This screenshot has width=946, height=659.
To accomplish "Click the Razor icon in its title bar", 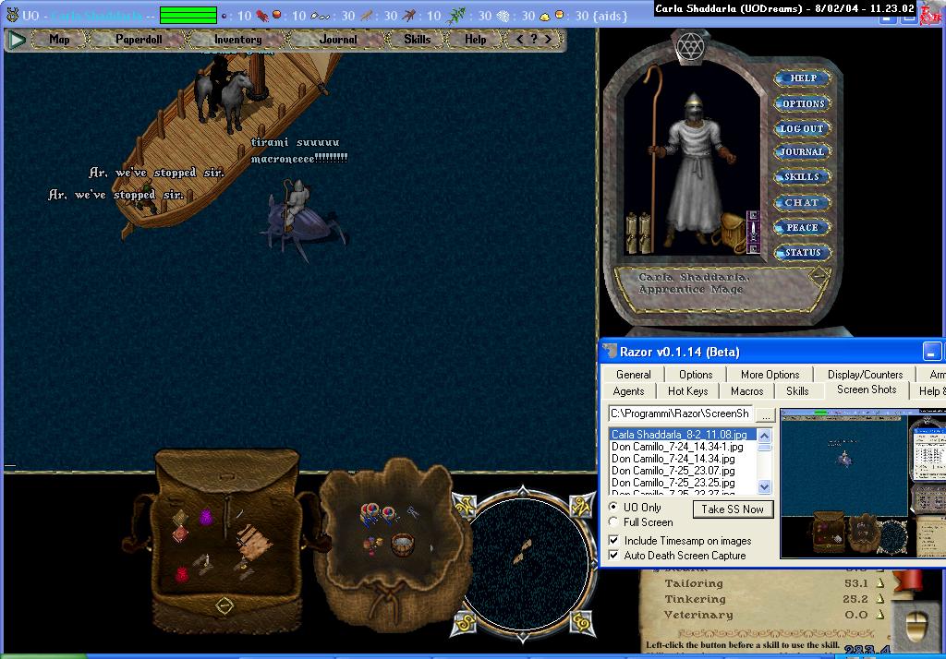I will point(610,351).
